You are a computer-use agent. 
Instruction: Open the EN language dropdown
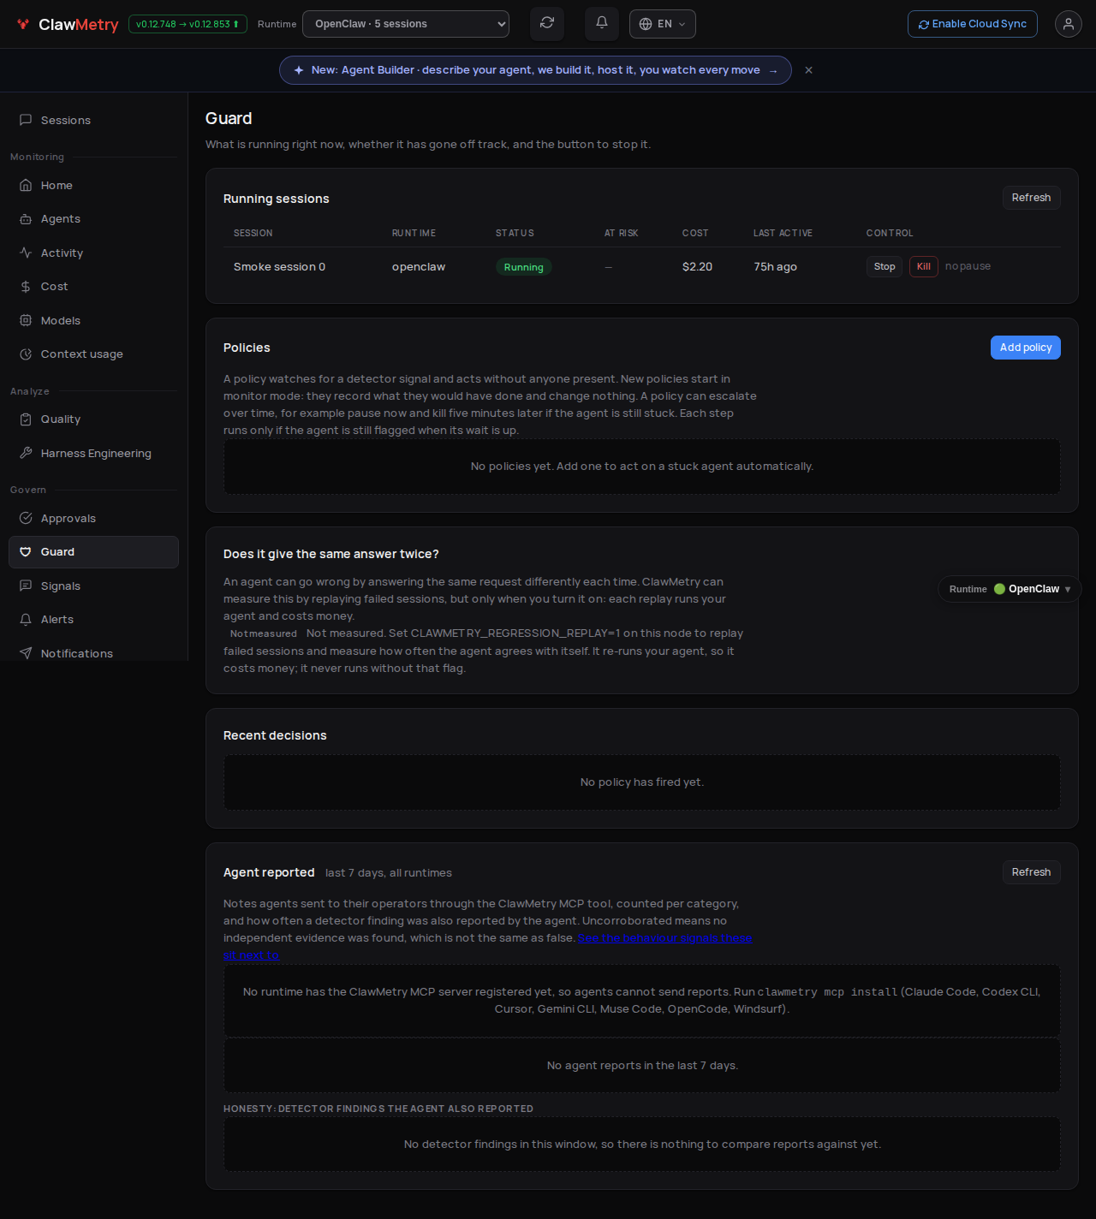pos(663,24)
